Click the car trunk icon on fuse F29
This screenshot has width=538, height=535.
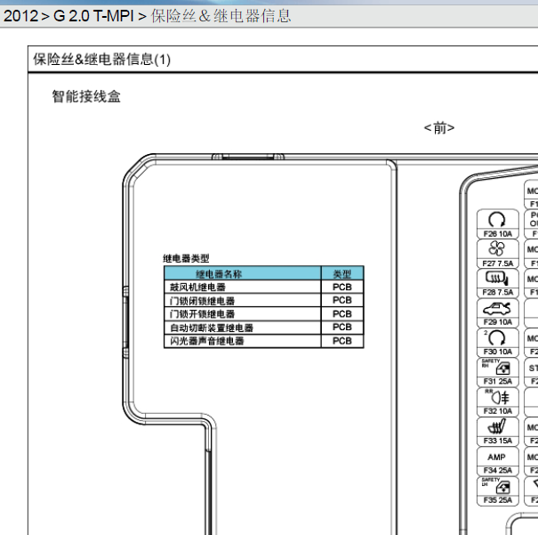[x=496, y=308]
